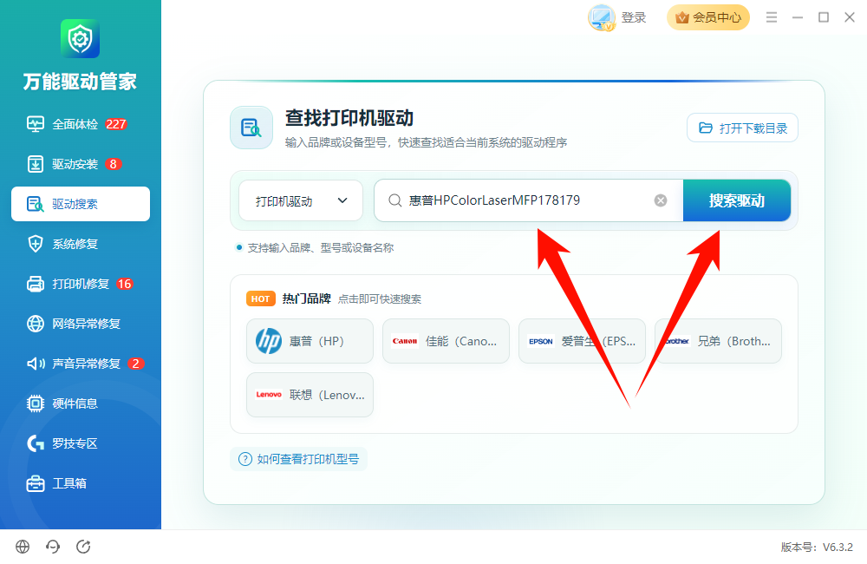Select 联想 (Lenovo) brand
This screenshot has width=867, height=564.
coord(310,395)
